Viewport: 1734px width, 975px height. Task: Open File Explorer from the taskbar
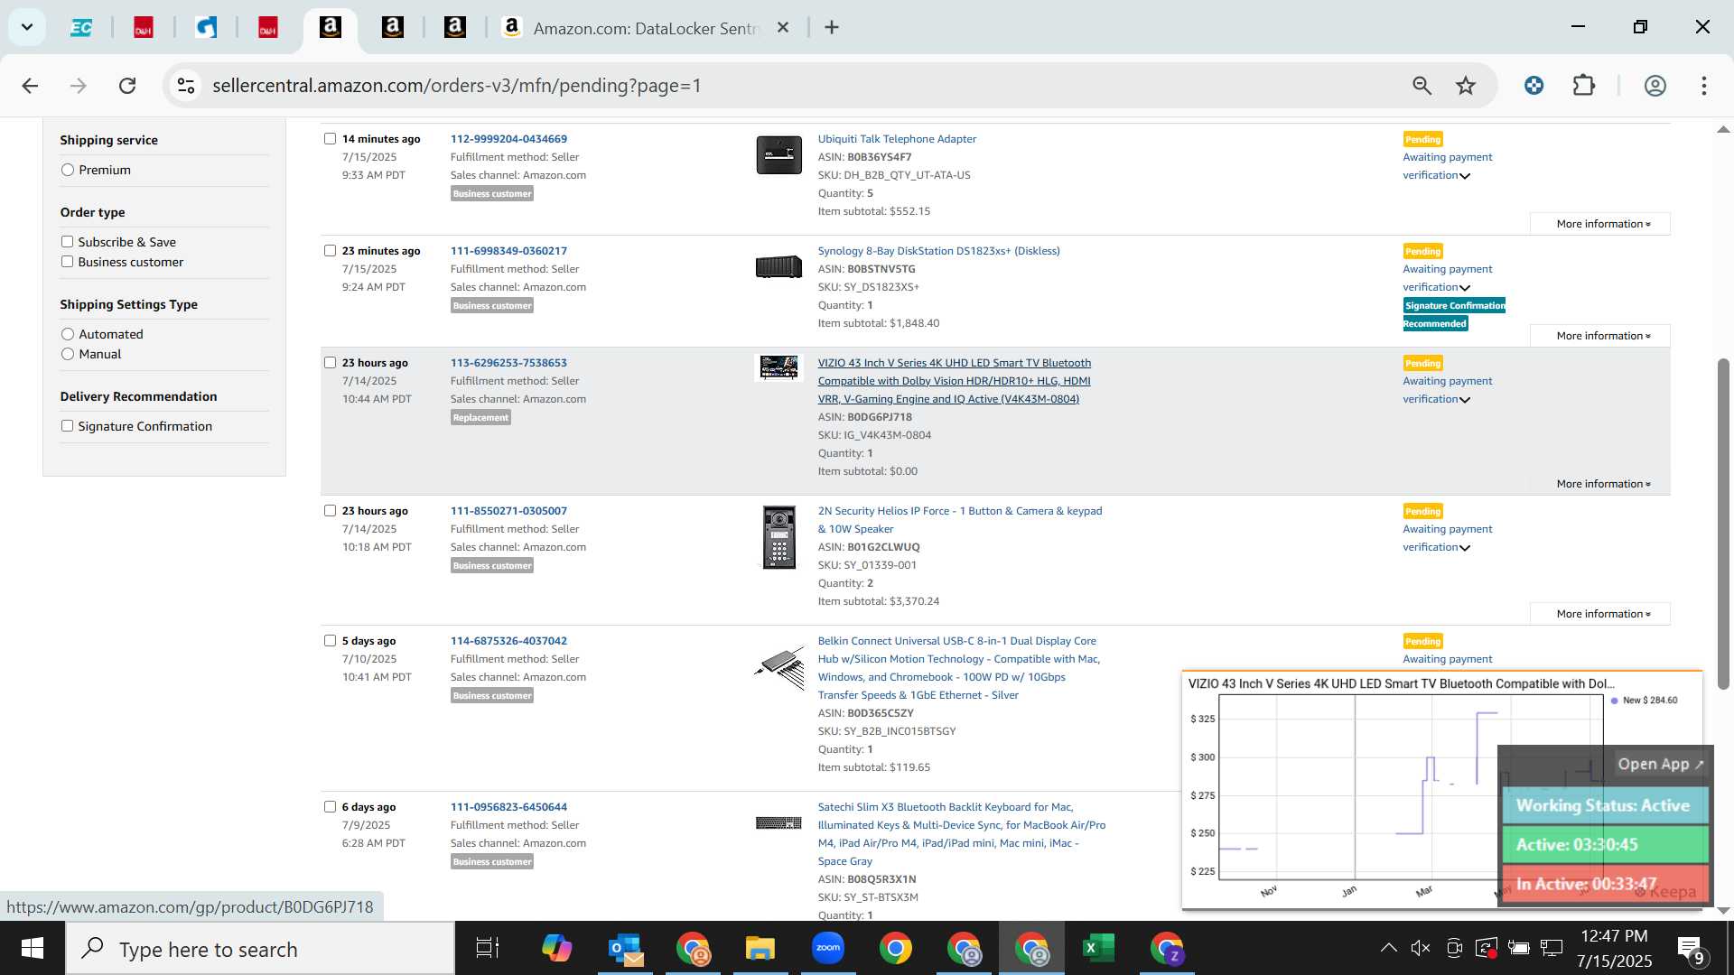click(760, 949)
